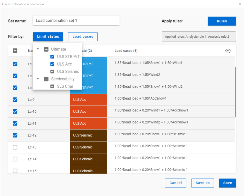Open the Load cases filter
Viewport: 244px width, 196px height.
coord(83,37)
